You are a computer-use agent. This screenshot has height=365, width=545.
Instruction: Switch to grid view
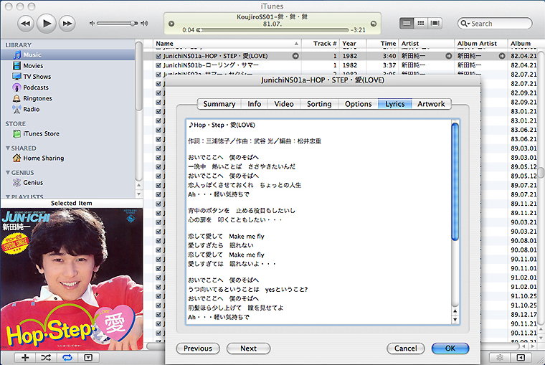point(420,23)
